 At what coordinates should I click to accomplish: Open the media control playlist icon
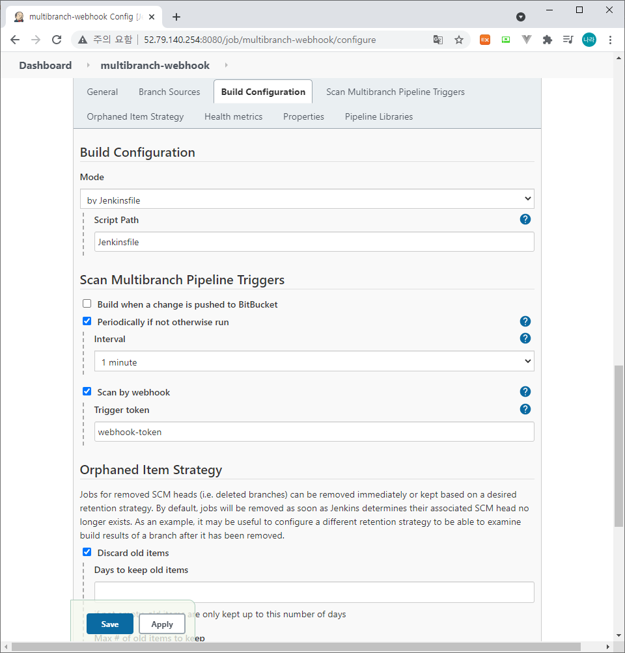click(x=568, y=40)
